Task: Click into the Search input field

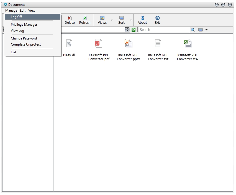Action: 164,30
